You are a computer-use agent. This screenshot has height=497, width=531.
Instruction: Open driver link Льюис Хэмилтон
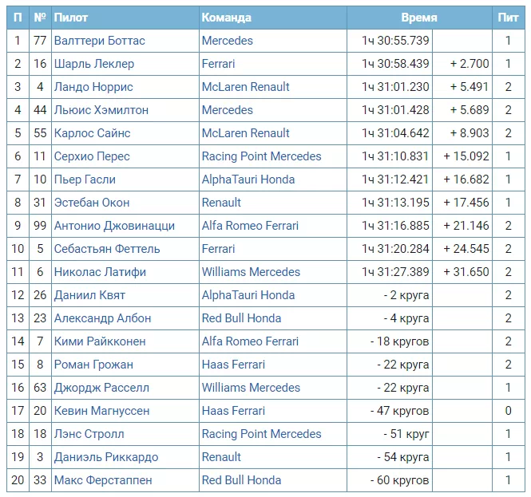tap(101, 110)
